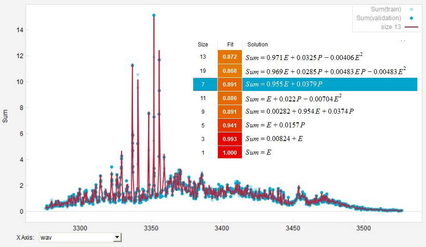
Task: Click the red 1.000 fit swatch
Action: 230,152
